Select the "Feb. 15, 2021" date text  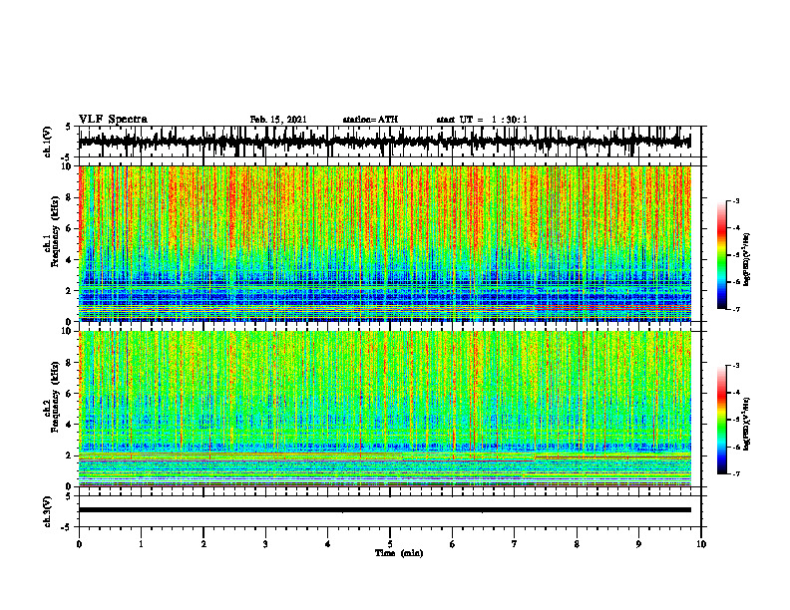coord(278,120)
